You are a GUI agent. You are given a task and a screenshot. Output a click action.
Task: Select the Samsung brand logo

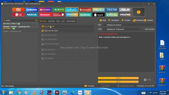click(32, 10)
